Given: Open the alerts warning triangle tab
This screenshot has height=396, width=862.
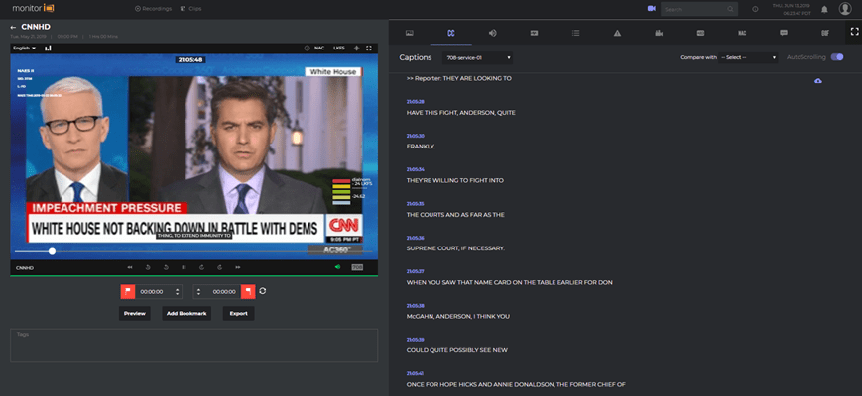Looking at the screenshot, I should 617,33.
